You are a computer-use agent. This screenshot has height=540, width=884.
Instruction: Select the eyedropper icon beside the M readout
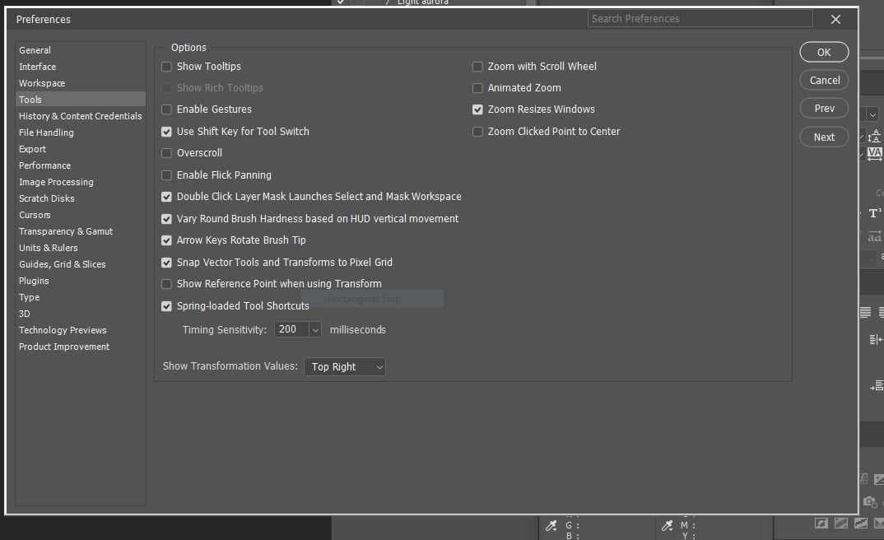[x=668, y=525]
